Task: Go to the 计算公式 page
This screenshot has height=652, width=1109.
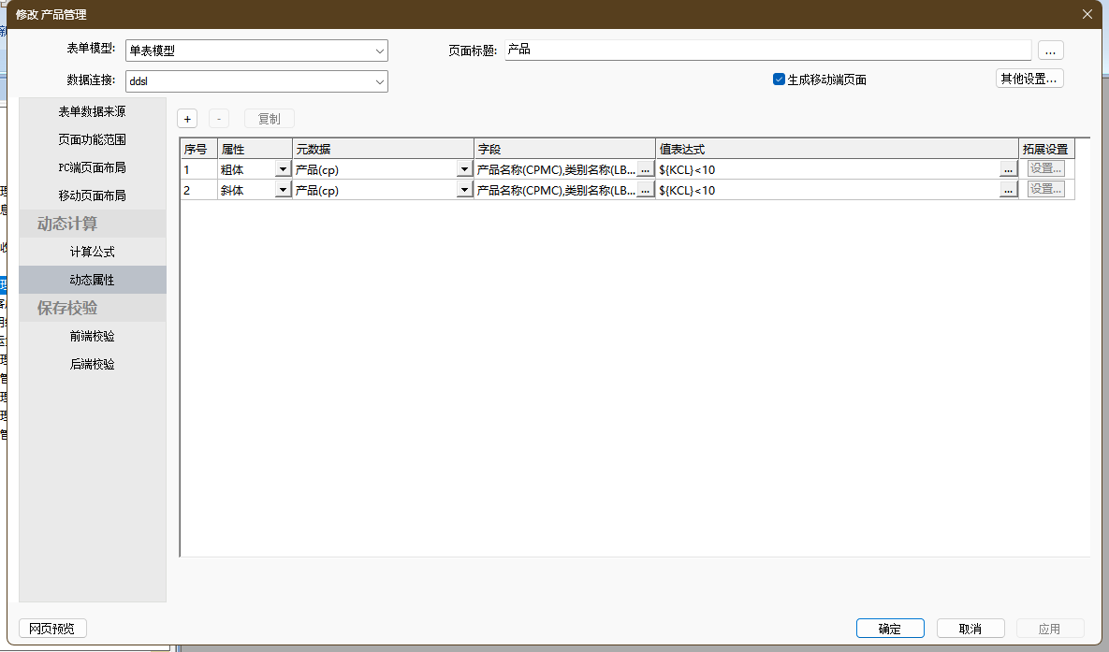Action: (92, 252)
